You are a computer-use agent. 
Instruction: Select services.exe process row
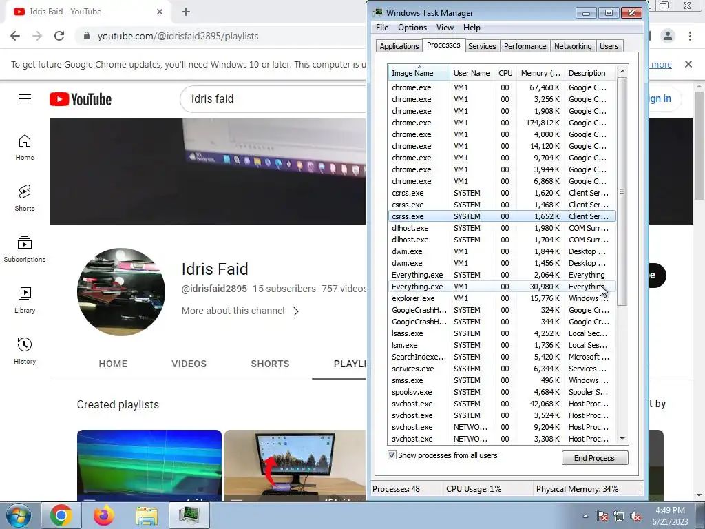pyautogui.click(x=502, y=369)
